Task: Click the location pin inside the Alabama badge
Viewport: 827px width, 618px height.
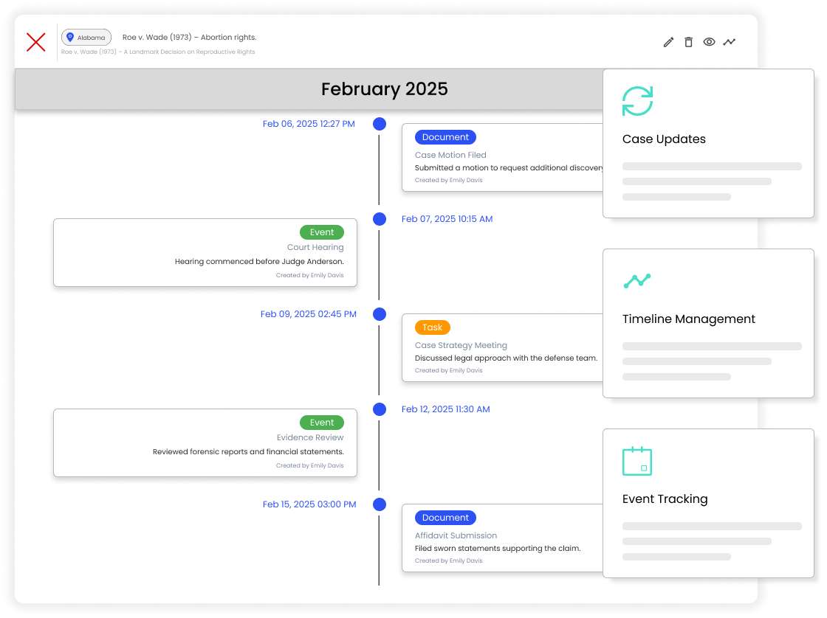Action: (x=70, y=36)
